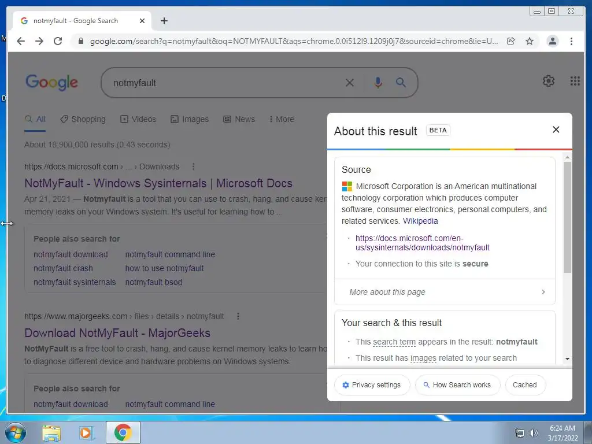View site information padlock icon
This screenshot has width=592, height=444.
pos(80,41)
